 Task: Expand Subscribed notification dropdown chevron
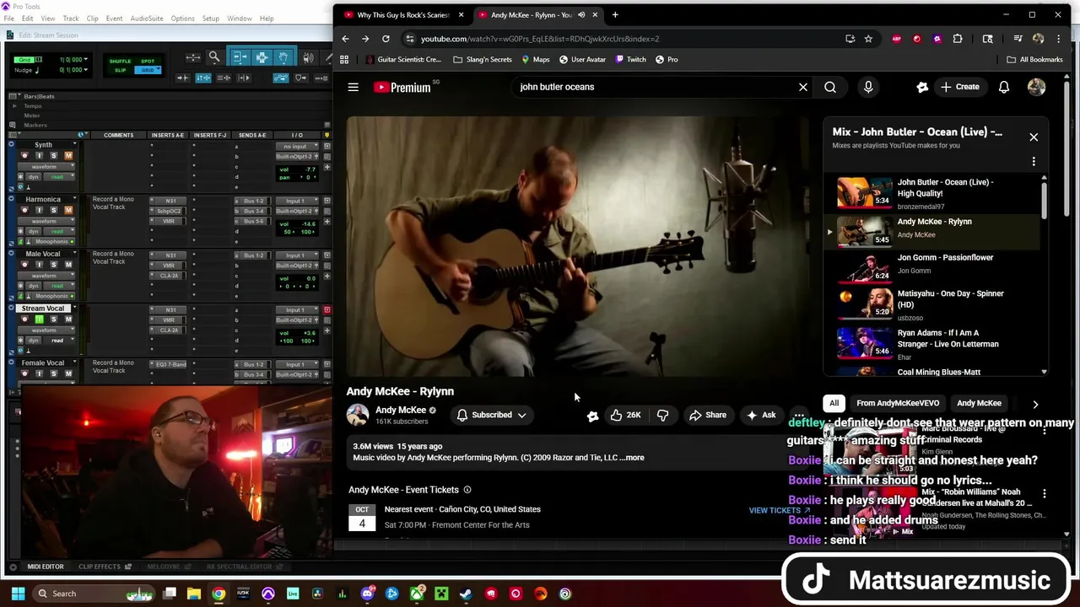click(521, 415)
